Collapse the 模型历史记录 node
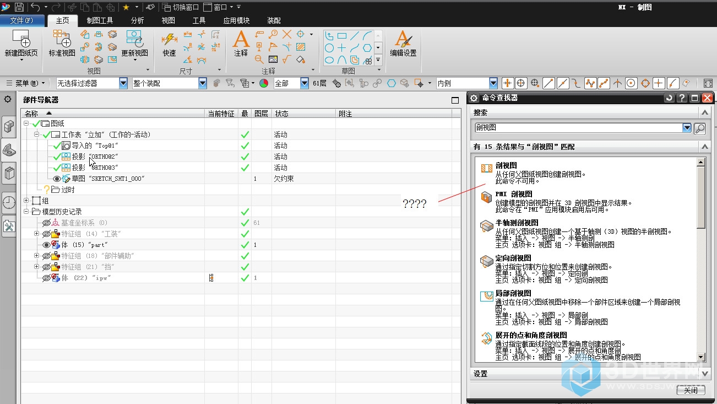The image size is (717, 404). [26, 212]
